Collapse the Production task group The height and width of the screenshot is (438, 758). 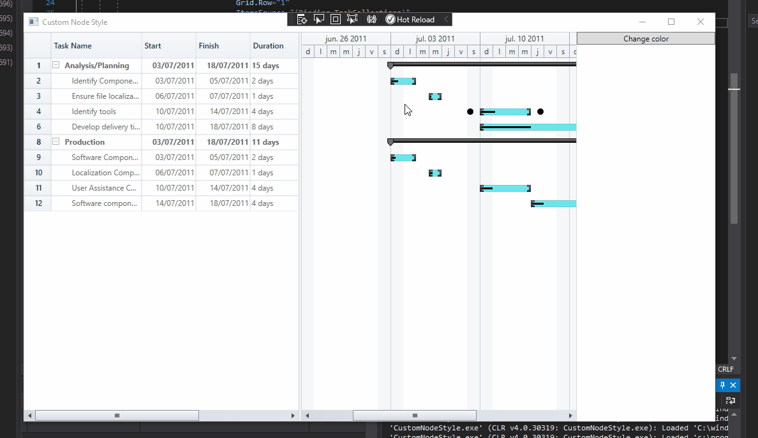click(x=56, y=142)
